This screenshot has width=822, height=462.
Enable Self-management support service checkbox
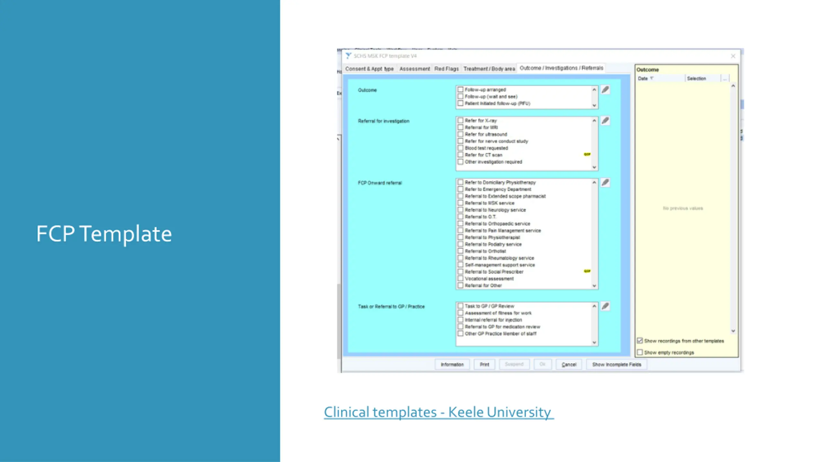coord(460,265)
